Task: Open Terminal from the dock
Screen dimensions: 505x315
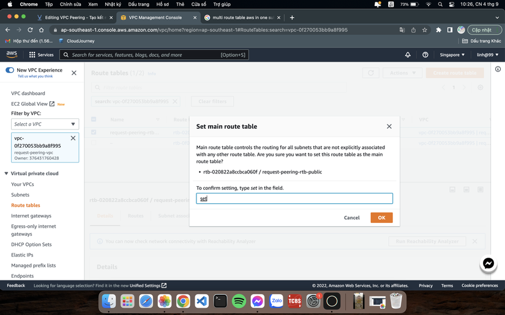Action: (x=220, y=301)
